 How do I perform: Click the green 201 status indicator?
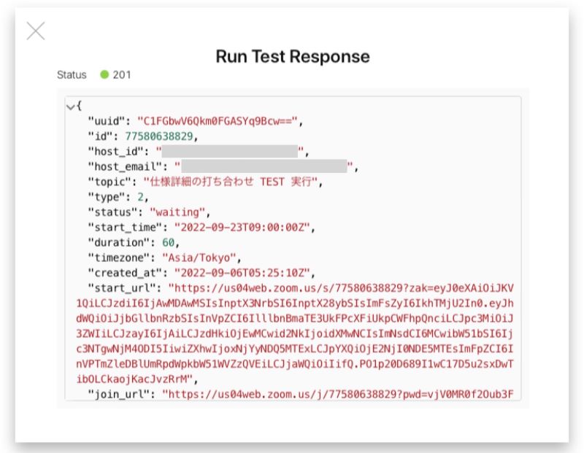point(104,75)
